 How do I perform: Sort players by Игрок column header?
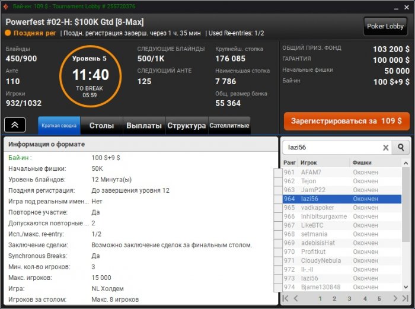(324, 163)
